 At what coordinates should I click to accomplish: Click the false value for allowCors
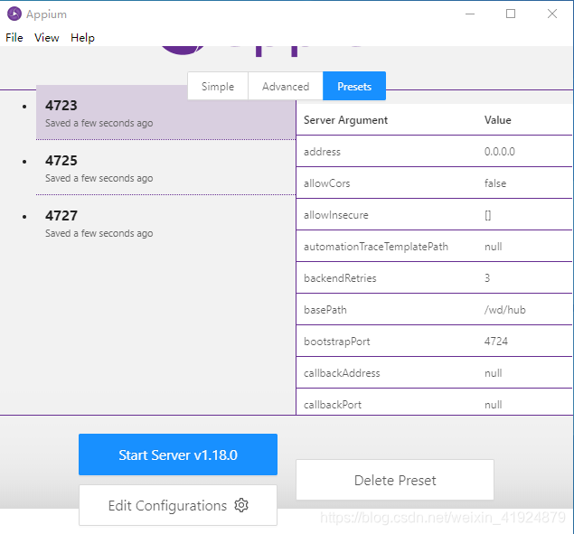click(x=495, y=183)
